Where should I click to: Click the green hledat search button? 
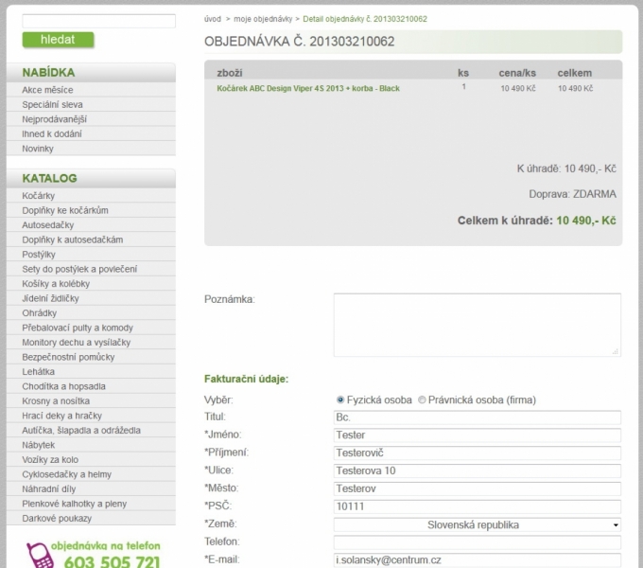(58, 40)
